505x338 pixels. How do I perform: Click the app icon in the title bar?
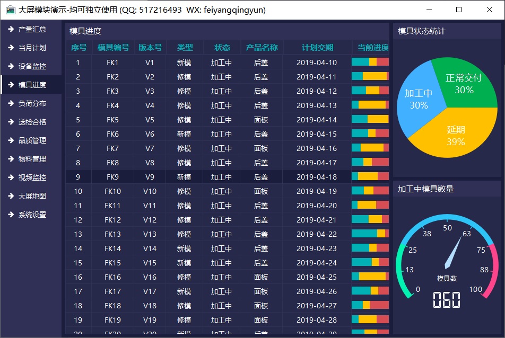tap(10, 10)
